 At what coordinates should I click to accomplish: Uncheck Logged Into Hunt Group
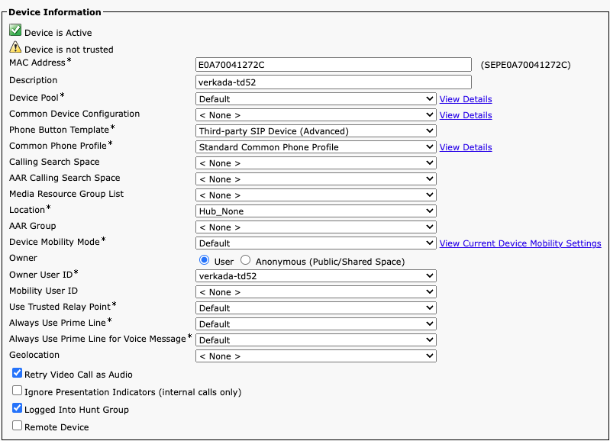pyautogui.click(x=17, y=408)
